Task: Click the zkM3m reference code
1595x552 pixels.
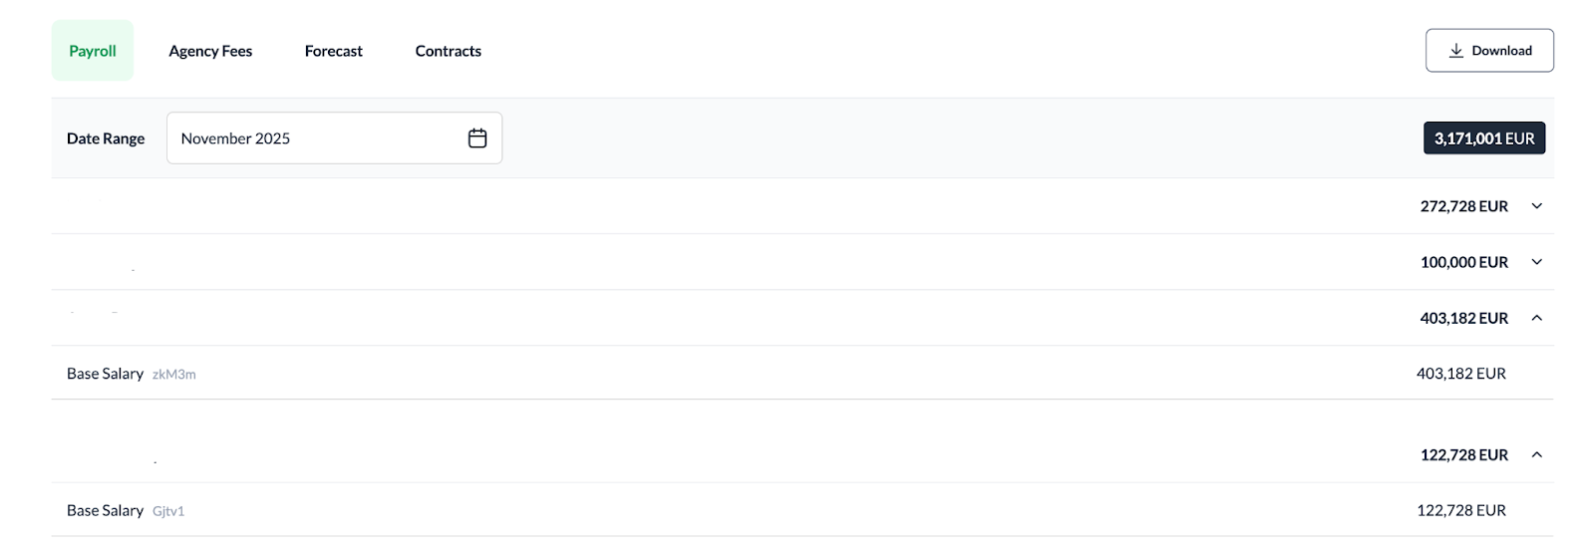Action: pyautogui.click(x=174, y=375)
